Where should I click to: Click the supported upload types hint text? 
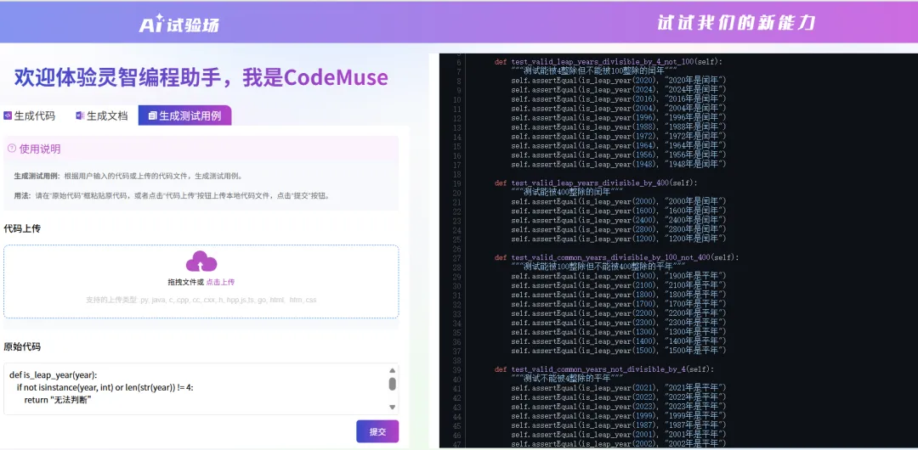[201, 300]
